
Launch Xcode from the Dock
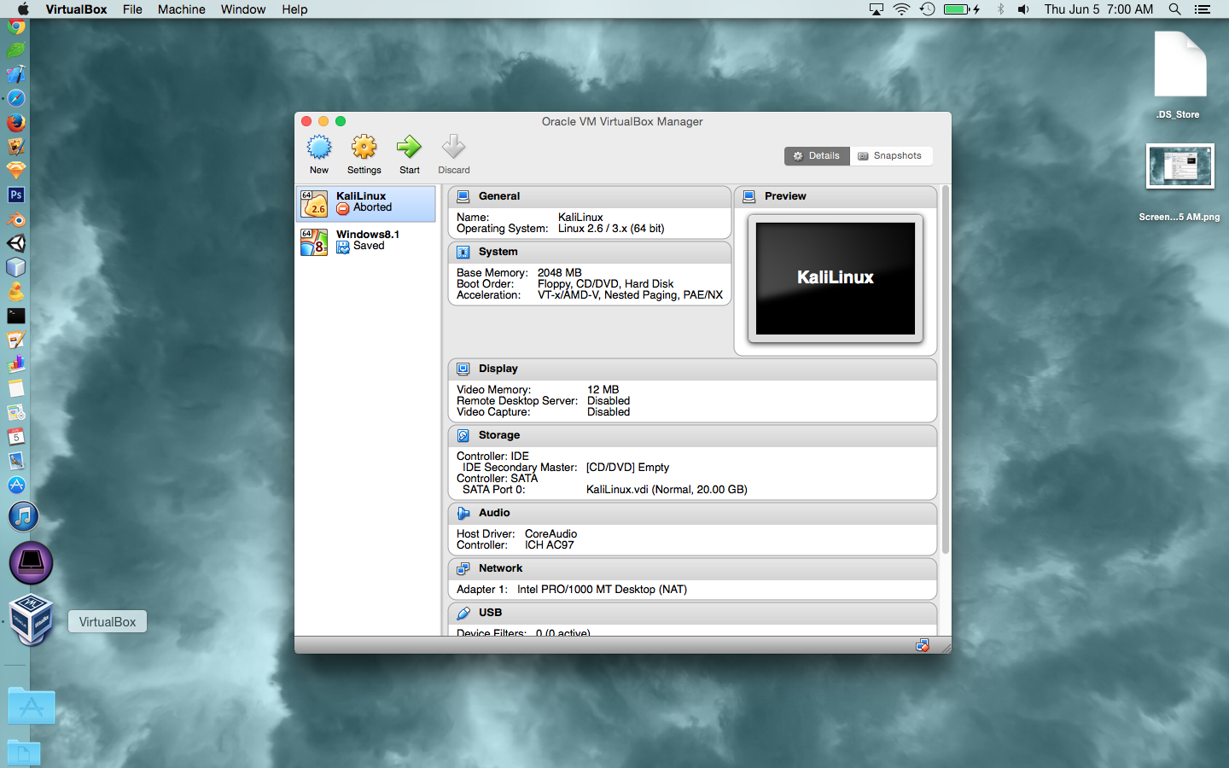pyautogui.click(x=16, y=75)
